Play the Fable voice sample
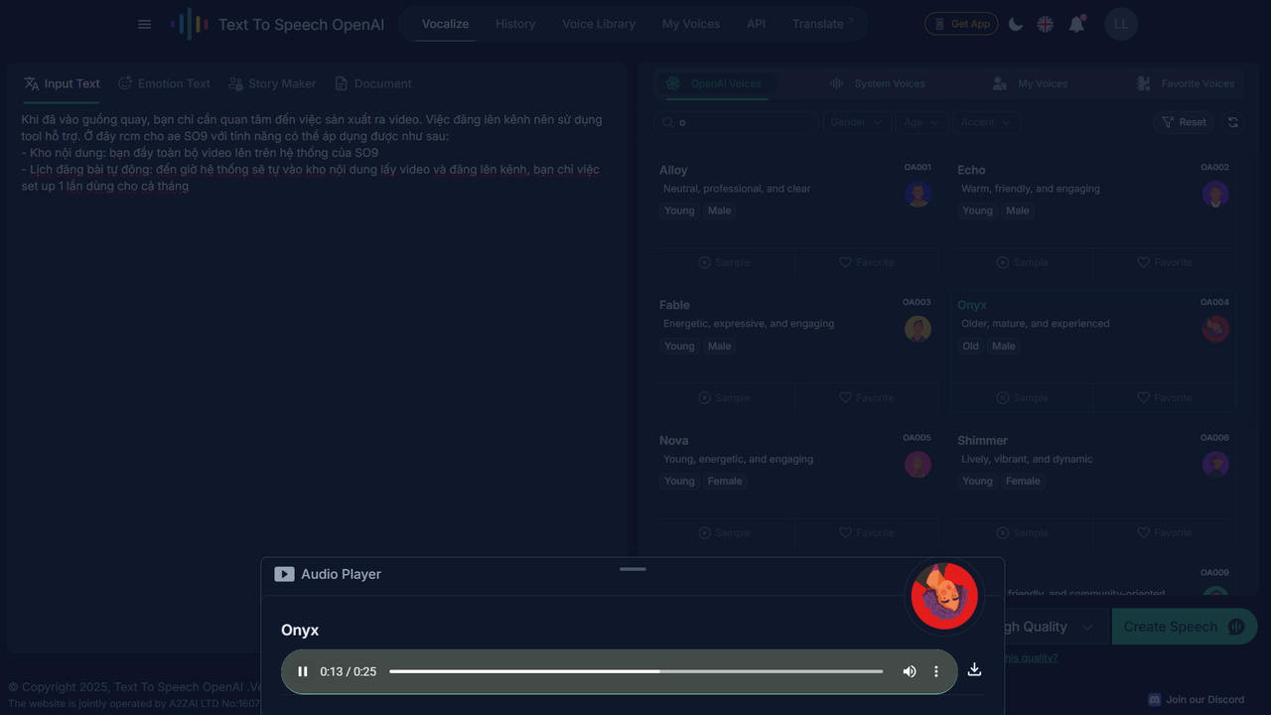This screenshot has width=1271, height=715. pos(724,397)
